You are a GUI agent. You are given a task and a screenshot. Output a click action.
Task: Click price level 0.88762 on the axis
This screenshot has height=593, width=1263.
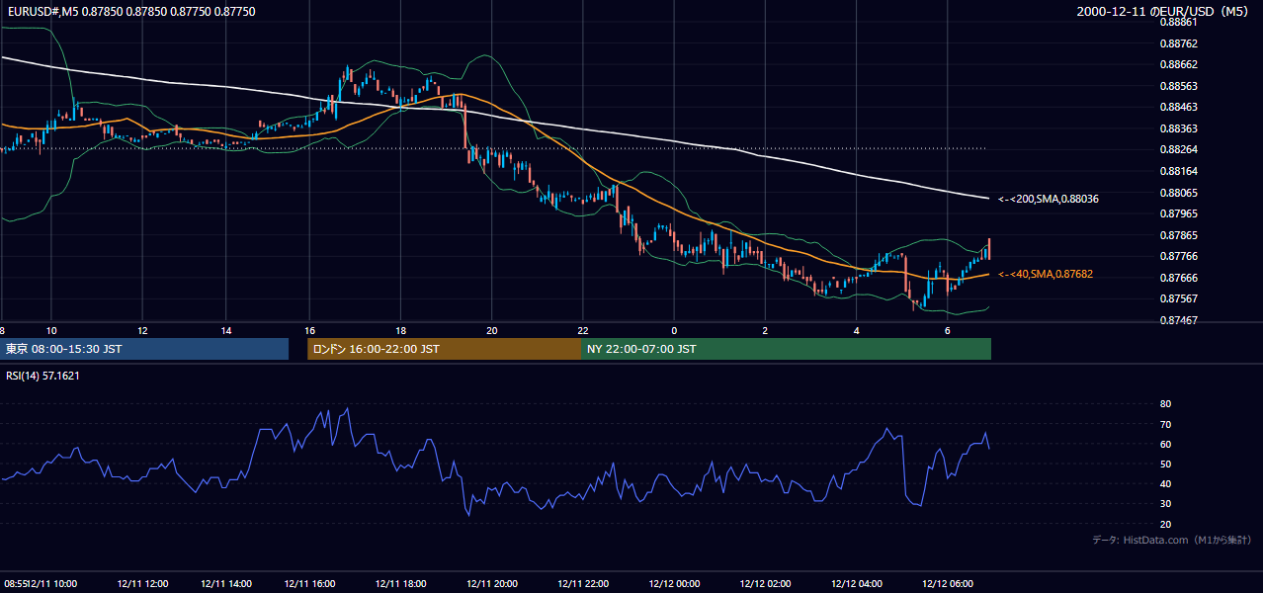(1178, 43)
